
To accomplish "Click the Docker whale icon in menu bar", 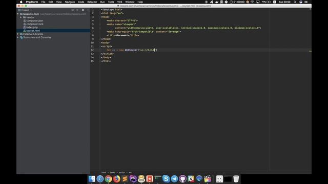I will [216, 2].
